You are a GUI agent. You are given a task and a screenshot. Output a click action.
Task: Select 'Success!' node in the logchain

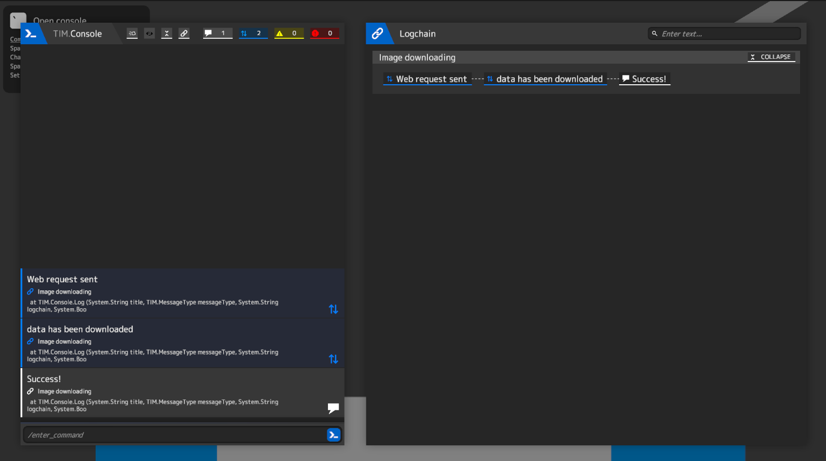pyautogui.click(x=644, y=79)
